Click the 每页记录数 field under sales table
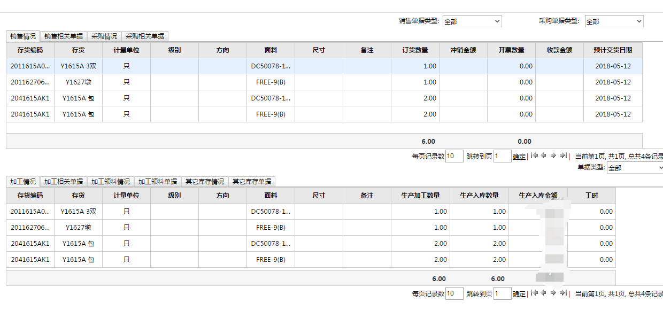Image resolution: width=663 pixels, height=326 pixels. click(x=454, y=157)
